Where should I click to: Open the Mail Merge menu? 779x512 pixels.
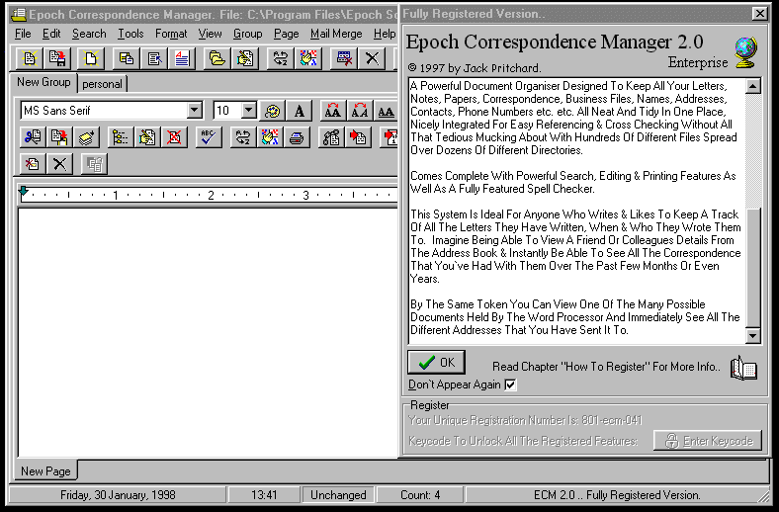pos(336,34)
